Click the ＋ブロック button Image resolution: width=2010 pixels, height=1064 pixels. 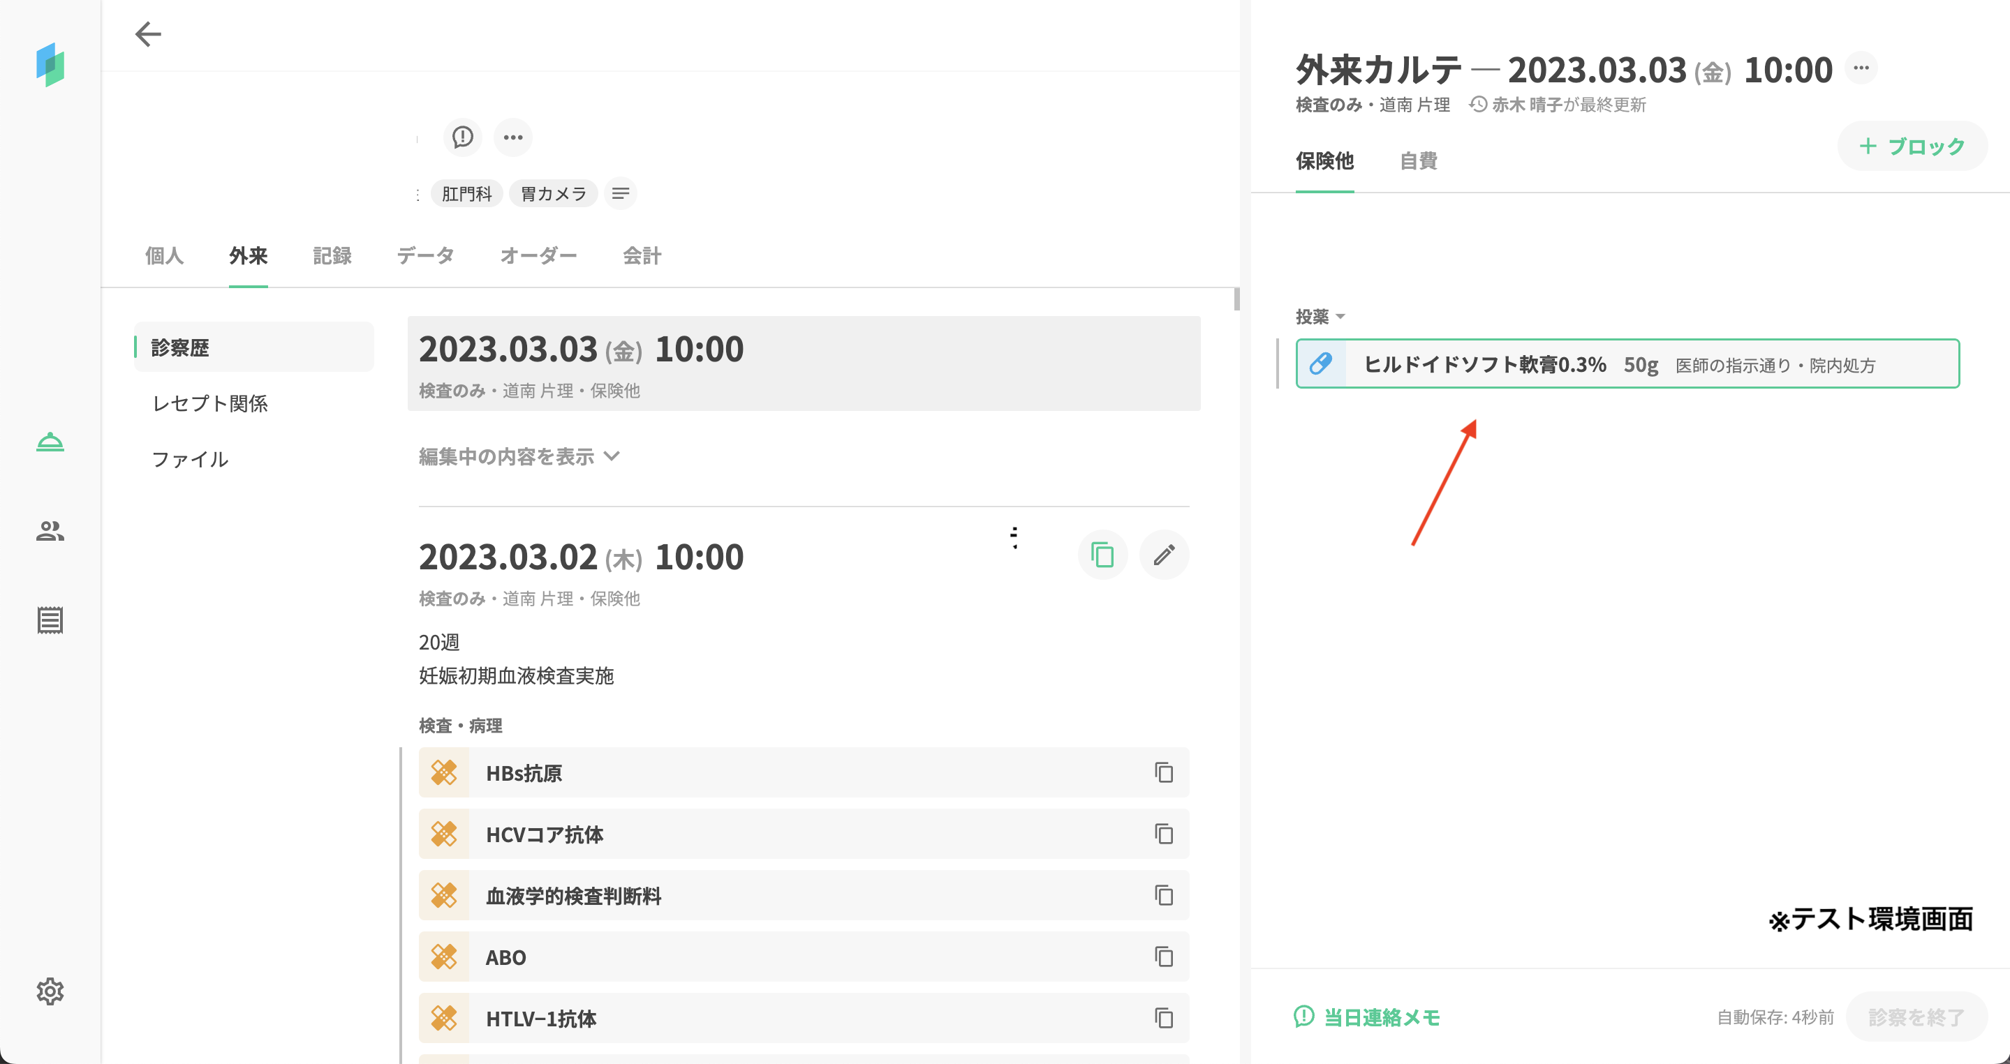tap(1912, 146)
